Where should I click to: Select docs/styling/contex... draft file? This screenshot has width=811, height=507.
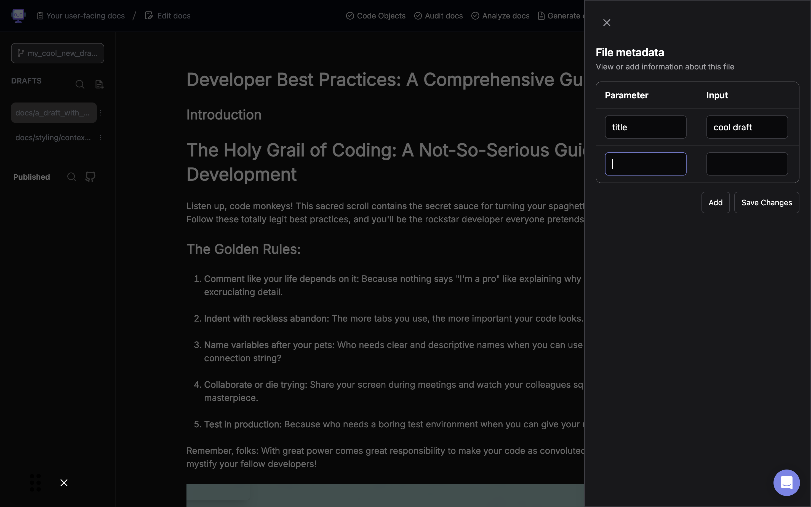click(x=53, y=138)
